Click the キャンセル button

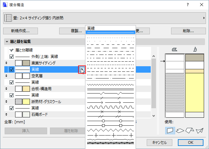pos(159,143)
